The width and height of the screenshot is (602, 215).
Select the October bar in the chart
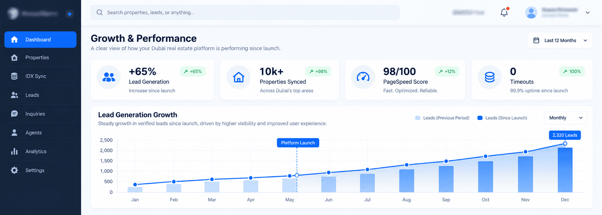point(486,177)
